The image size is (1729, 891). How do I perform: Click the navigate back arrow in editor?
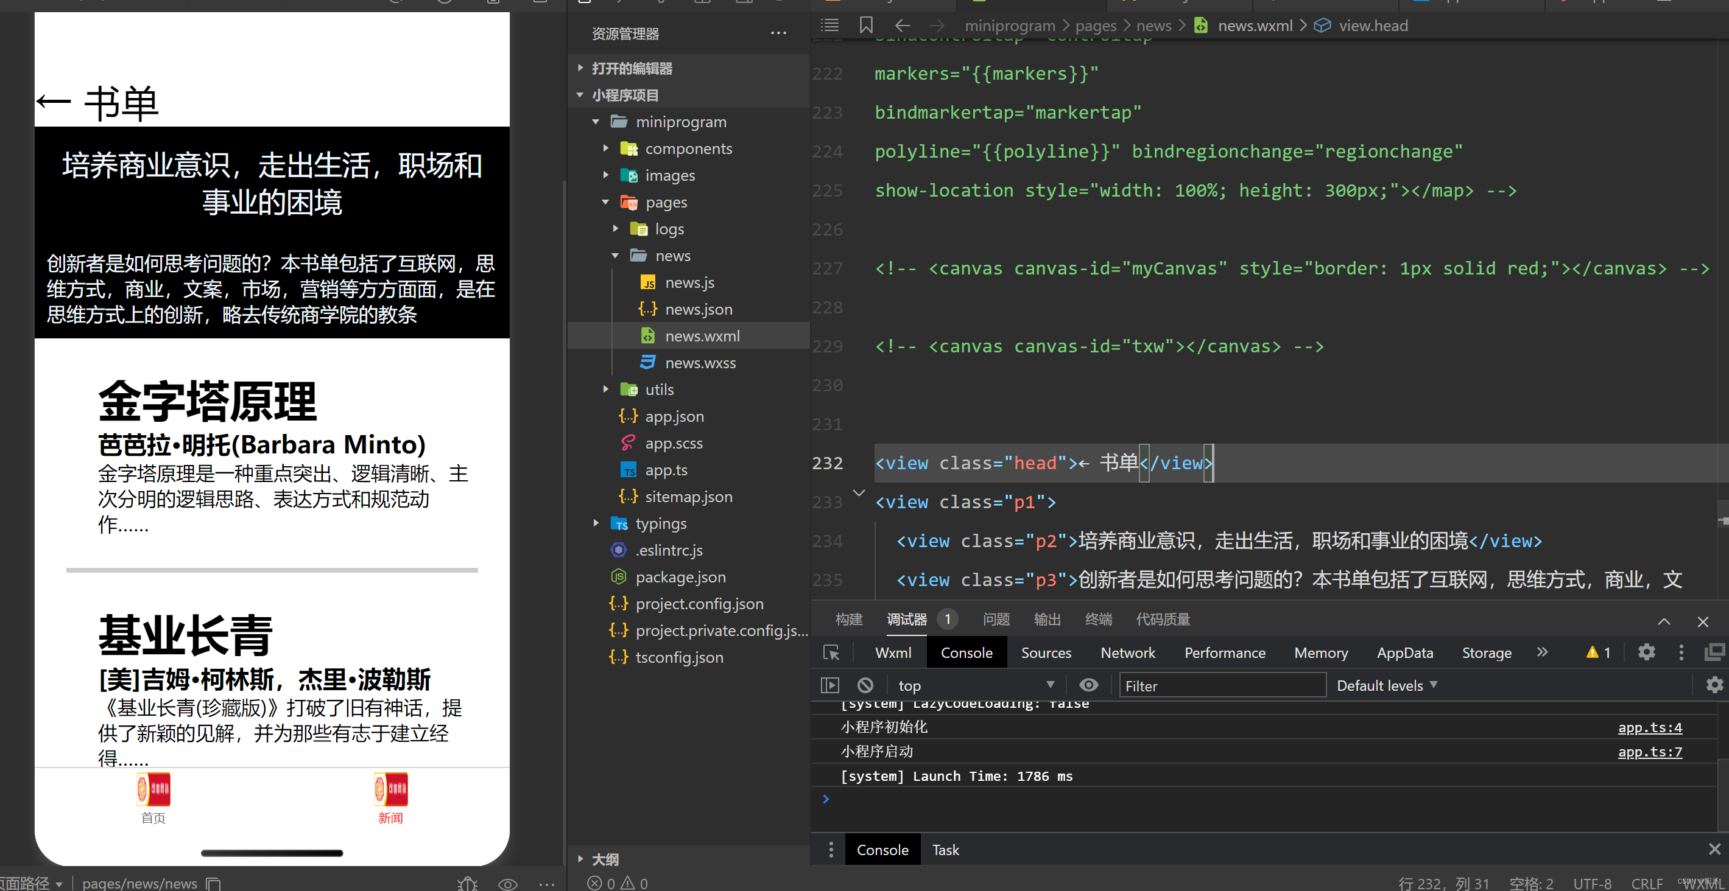(x=902, y=26)
